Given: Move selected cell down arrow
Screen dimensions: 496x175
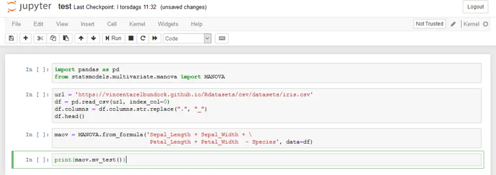Looking at the screenshot, I should click(x=93, y=38).
